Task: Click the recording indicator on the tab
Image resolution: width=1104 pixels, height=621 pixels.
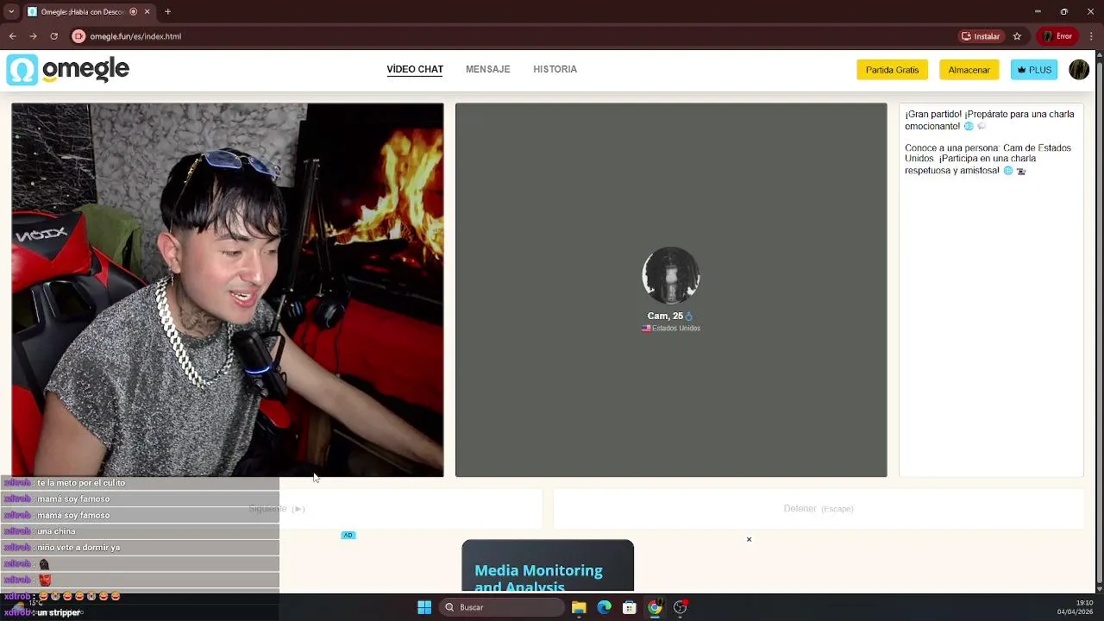Action: (x=133, y=12)
